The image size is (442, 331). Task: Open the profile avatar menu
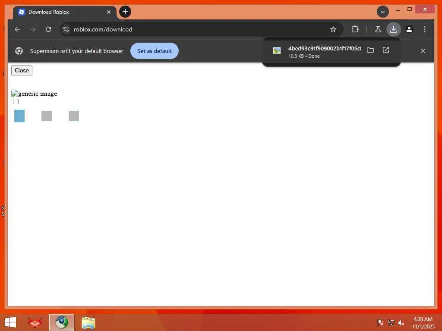pos(409,29)
